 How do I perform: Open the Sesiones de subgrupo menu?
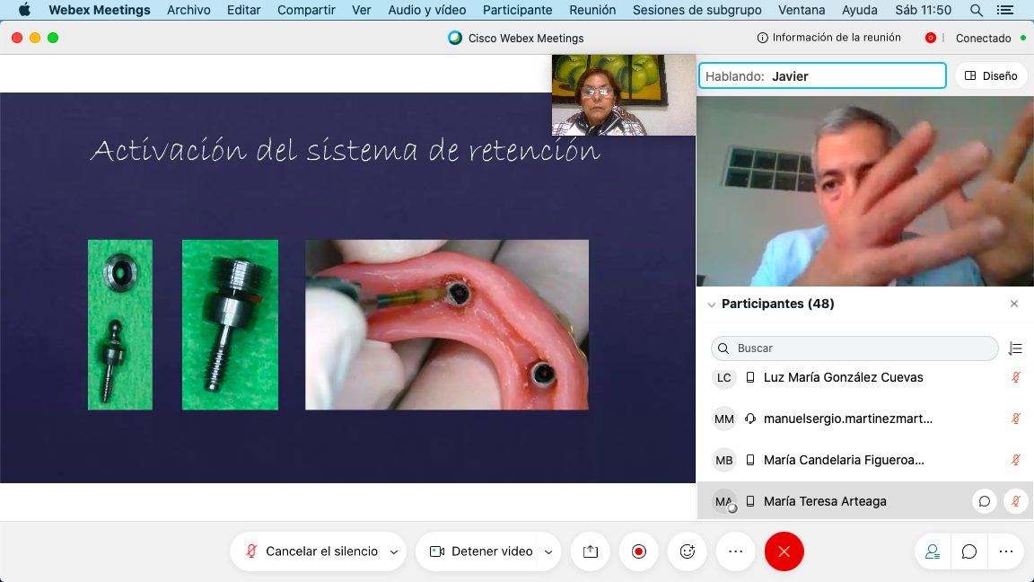pos(697,10)
